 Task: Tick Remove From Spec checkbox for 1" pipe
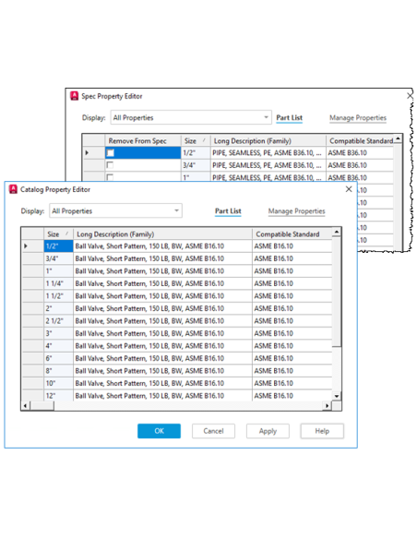[110, 177]
